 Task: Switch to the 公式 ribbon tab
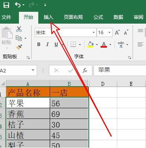point(98,17)
